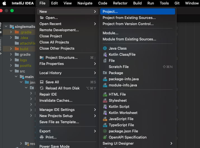The width and height of the screenshot is (200, 148).
Task: Select Module... in New submenu
Action: tap(138, 33)
